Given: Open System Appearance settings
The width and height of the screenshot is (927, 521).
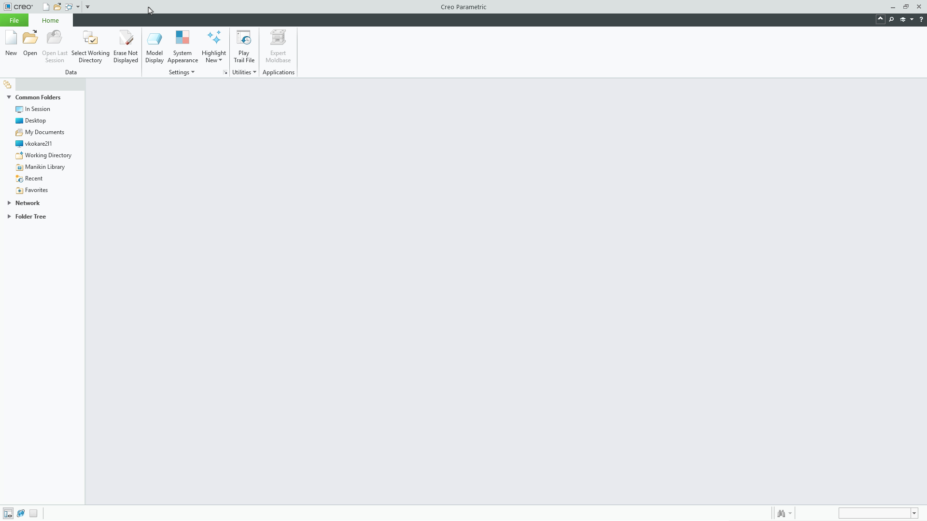Looking at the screenshot, I should tap(183, 46).
